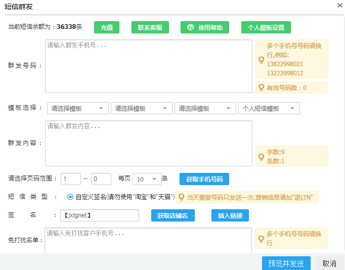The height and width of the screenshot is (270, 345).
Task: Click 预览并发送 preview and send button
Action: [286, 263]
